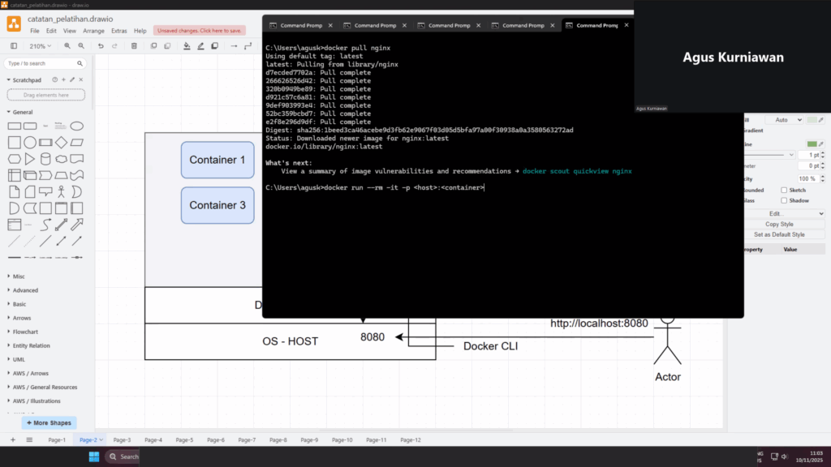Enable the Shadow checkbox

point(784,200)
